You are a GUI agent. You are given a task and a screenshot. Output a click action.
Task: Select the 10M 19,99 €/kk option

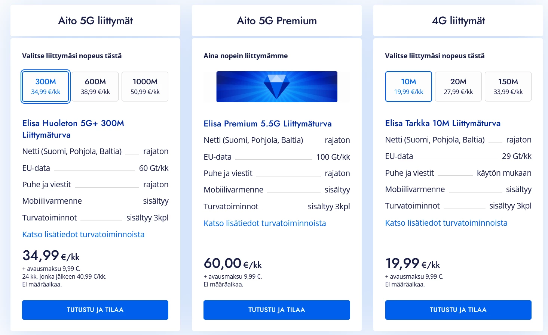pyautogui.click(x=408, y=87)
